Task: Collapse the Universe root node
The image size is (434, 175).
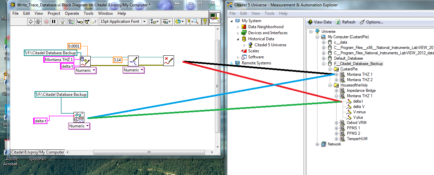Action: tap(311, 32)
